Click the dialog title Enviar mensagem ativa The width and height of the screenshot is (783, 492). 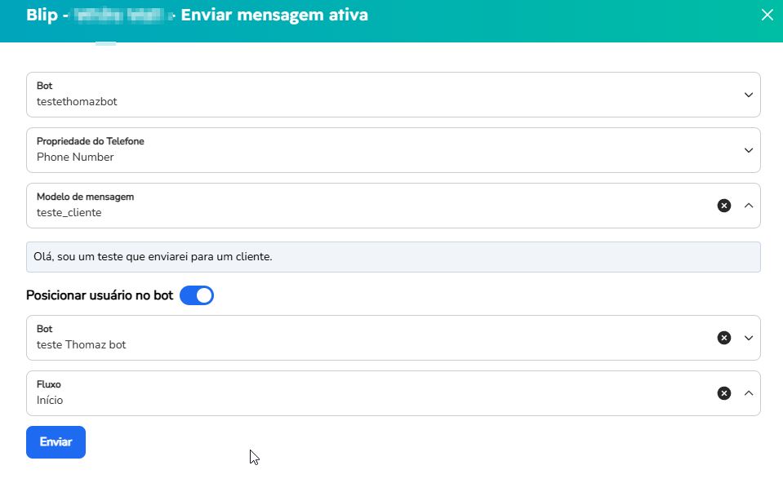coord(274,15)
